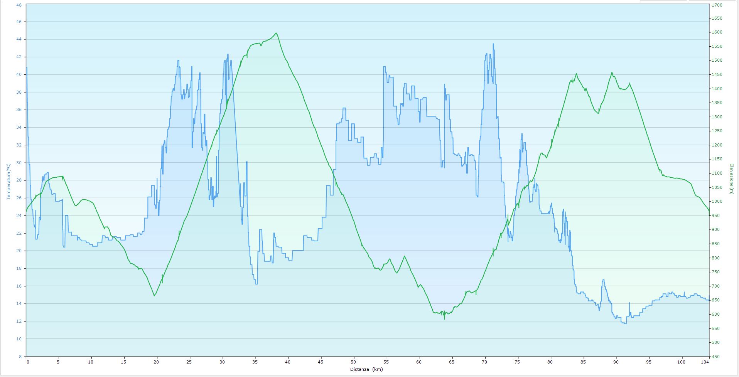Click the 0 tick on the distance axis
Viewport: 739px width, 377px height.
[27, 362]
